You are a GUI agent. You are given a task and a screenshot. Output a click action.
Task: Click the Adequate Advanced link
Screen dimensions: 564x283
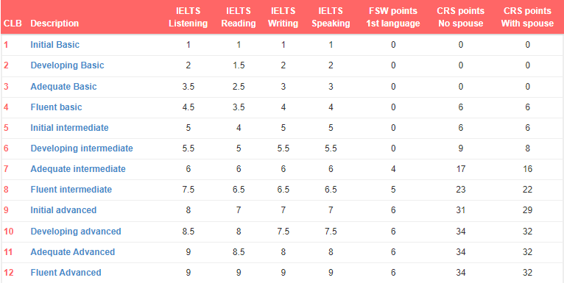[x=73, y=252]
